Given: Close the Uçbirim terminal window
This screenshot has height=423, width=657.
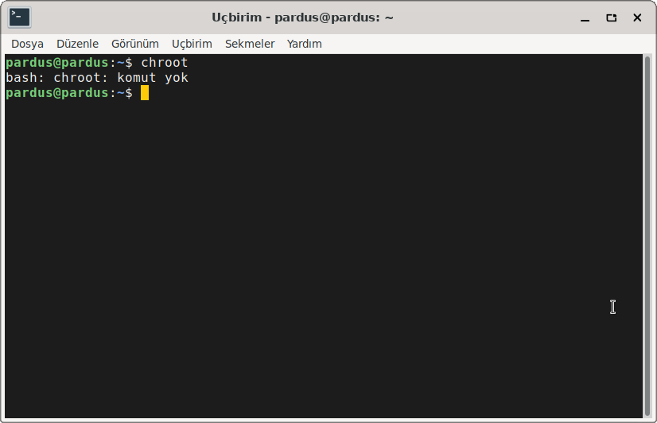Looking at the screenshot, I should point(637,17).
